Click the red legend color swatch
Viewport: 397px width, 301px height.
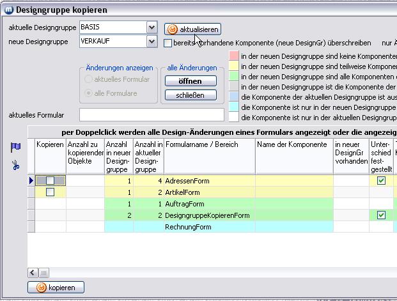[x=233, y=56]
